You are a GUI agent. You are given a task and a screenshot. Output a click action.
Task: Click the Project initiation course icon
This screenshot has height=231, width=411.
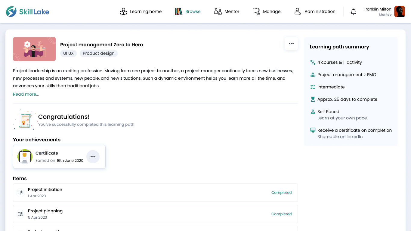(20, 192)
